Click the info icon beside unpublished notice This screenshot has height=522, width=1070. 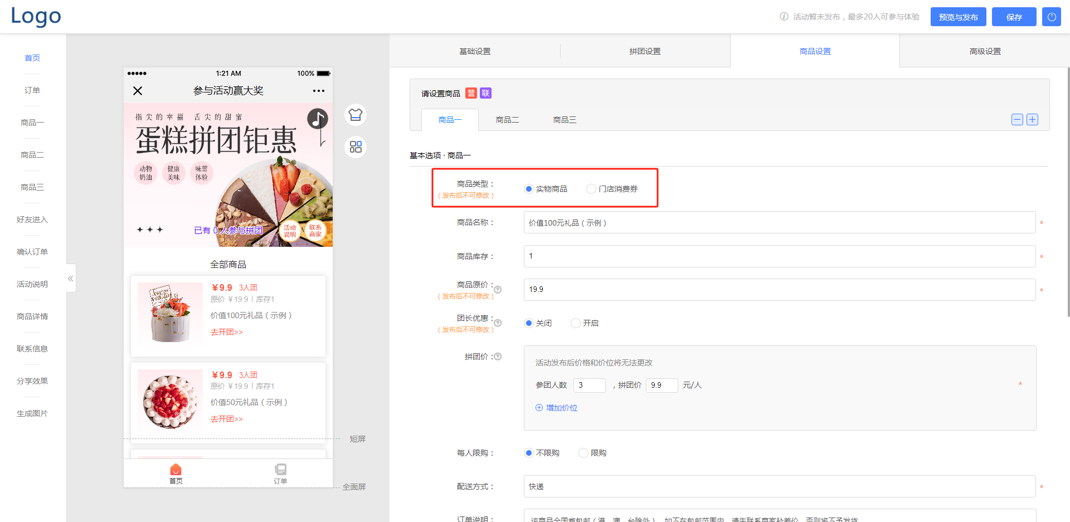click(784, 17)
